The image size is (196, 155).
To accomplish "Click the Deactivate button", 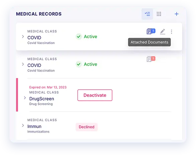I will pos(95,95).
